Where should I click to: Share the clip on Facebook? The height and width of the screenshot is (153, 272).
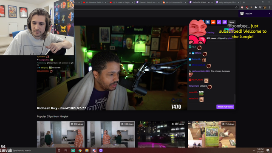click(207, 22)
